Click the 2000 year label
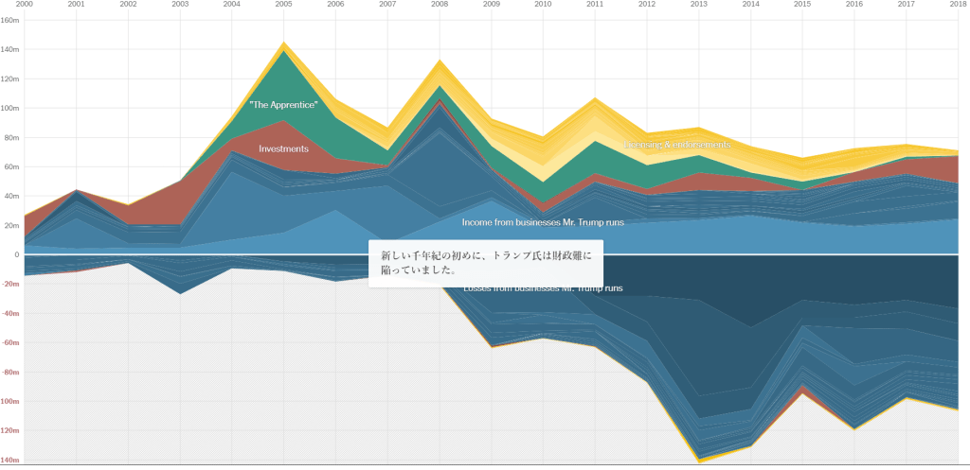970x470 pixels. (26, 5)
